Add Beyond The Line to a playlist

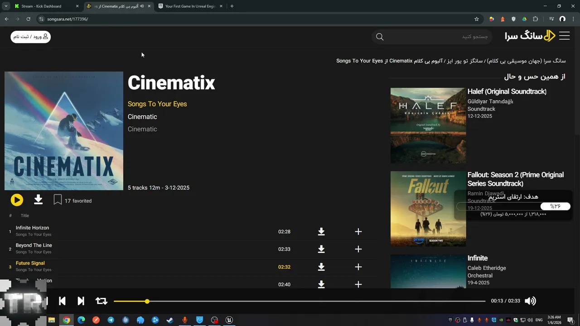coord(358,249)
